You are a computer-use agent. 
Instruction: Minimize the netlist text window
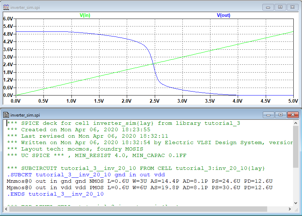[269, 115]
